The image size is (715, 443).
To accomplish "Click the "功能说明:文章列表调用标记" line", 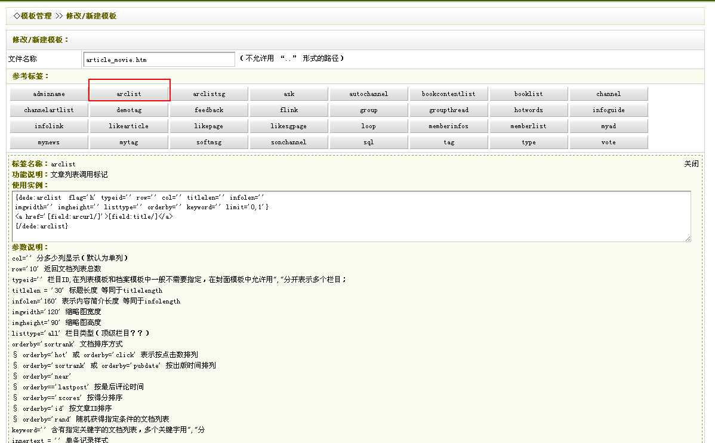I will (60, 175).
